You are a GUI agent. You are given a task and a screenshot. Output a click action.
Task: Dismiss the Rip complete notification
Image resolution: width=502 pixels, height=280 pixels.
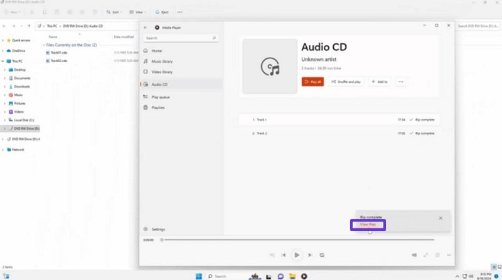(441, 218)
